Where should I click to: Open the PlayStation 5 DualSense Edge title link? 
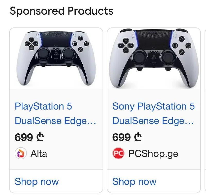click(55, 113)
